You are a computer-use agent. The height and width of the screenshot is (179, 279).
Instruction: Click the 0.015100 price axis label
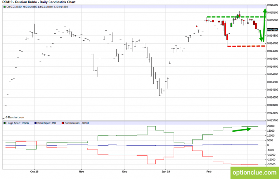(273, 12)
